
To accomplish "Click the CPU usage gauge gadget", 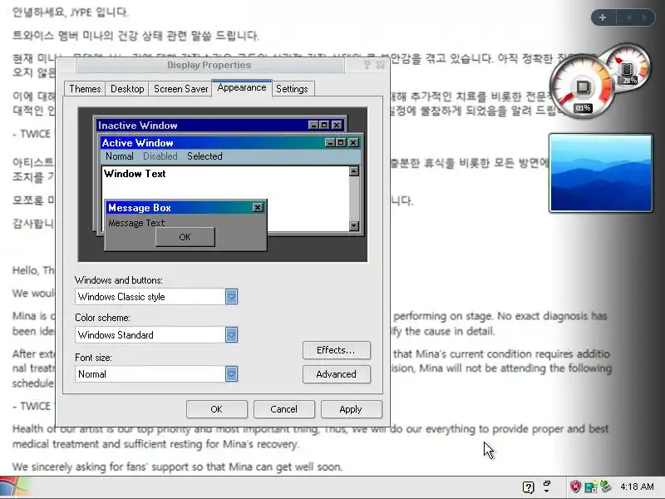I will [x=581, y=87].
